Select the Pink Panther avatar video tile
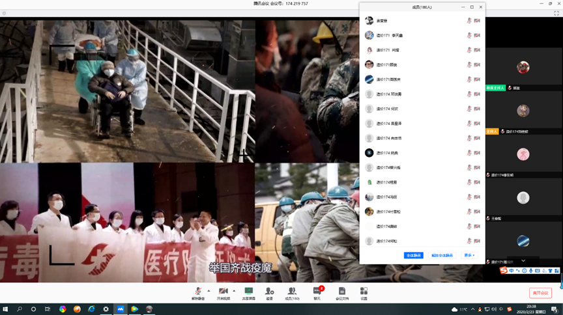 point(524,156)
